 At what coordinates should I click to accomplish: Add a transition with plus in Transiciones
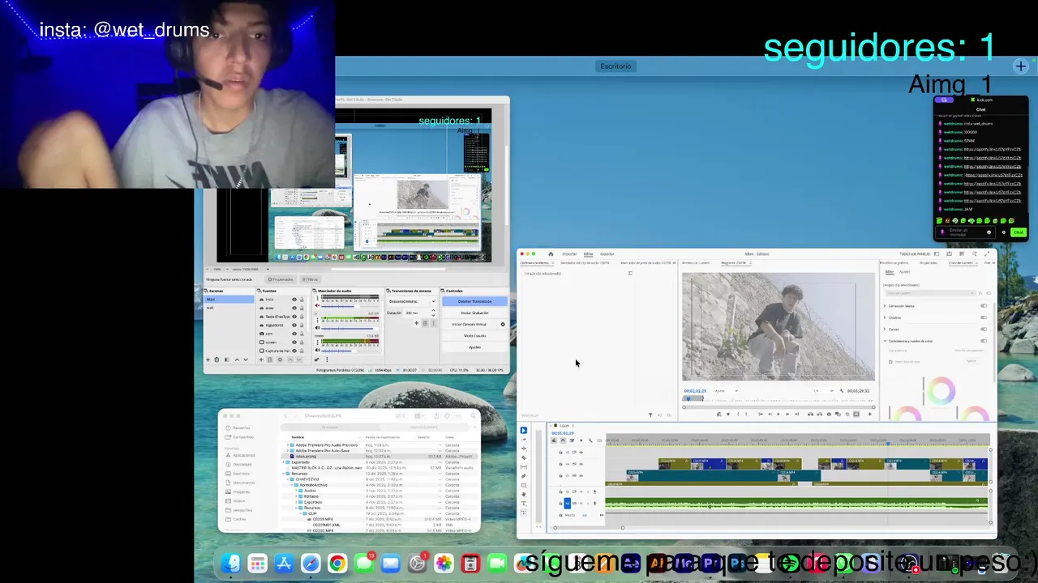[416, 323]
